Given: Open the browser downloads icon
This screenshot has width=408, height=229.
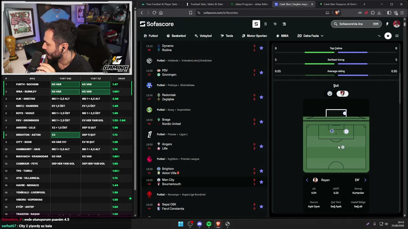Looking at the screenshot, I should click(379, 13).
